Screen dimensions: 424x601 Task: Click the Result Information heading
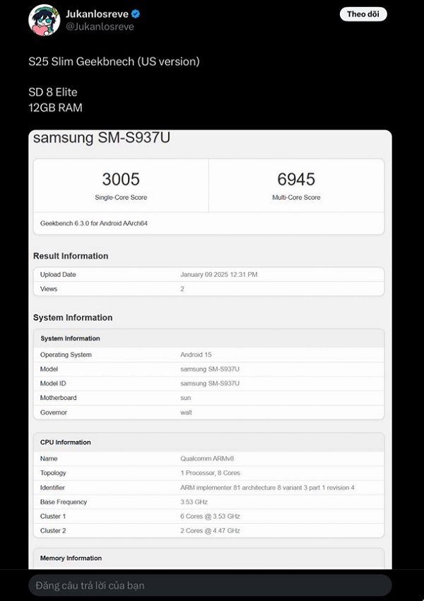(71, 256)
